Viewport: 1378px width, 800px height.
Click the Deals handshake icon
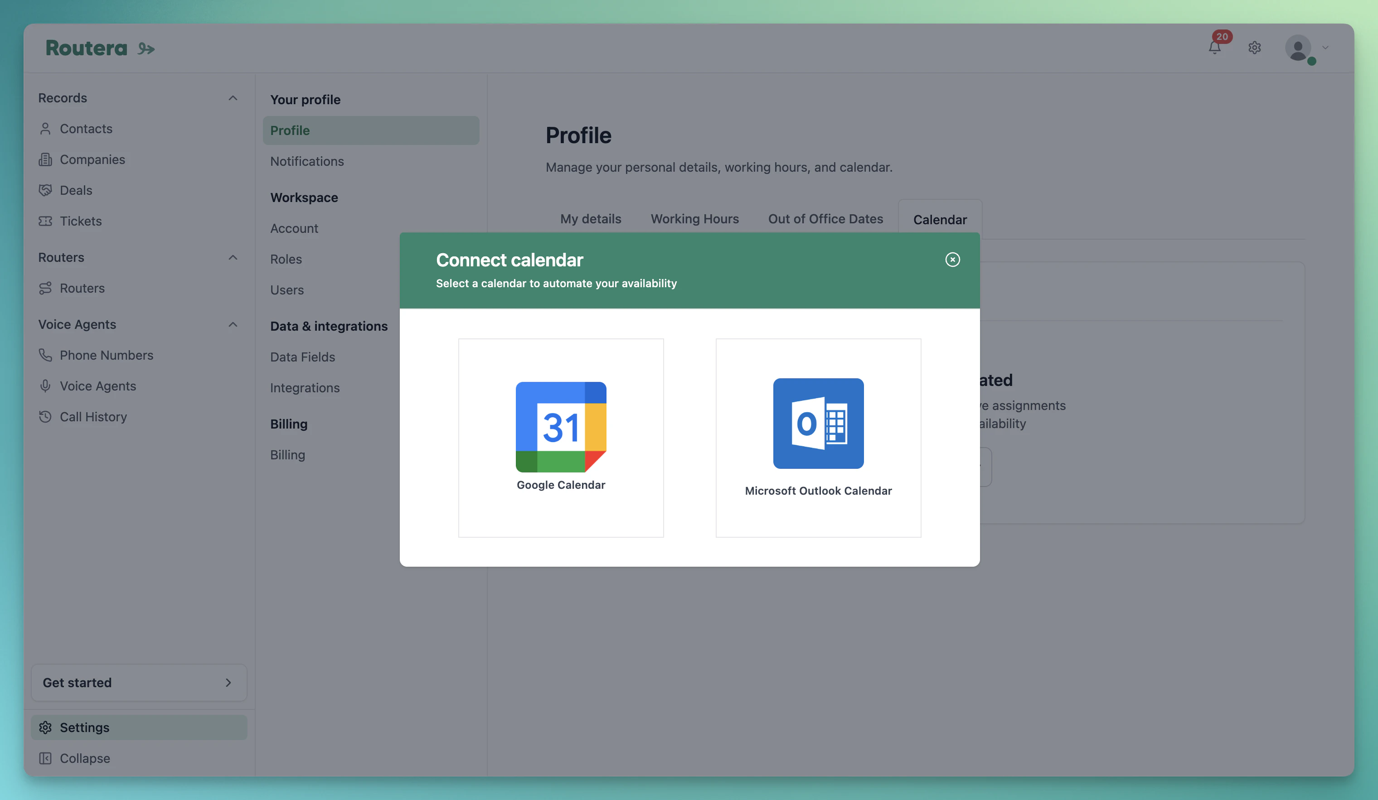click(x=45, y=190)
